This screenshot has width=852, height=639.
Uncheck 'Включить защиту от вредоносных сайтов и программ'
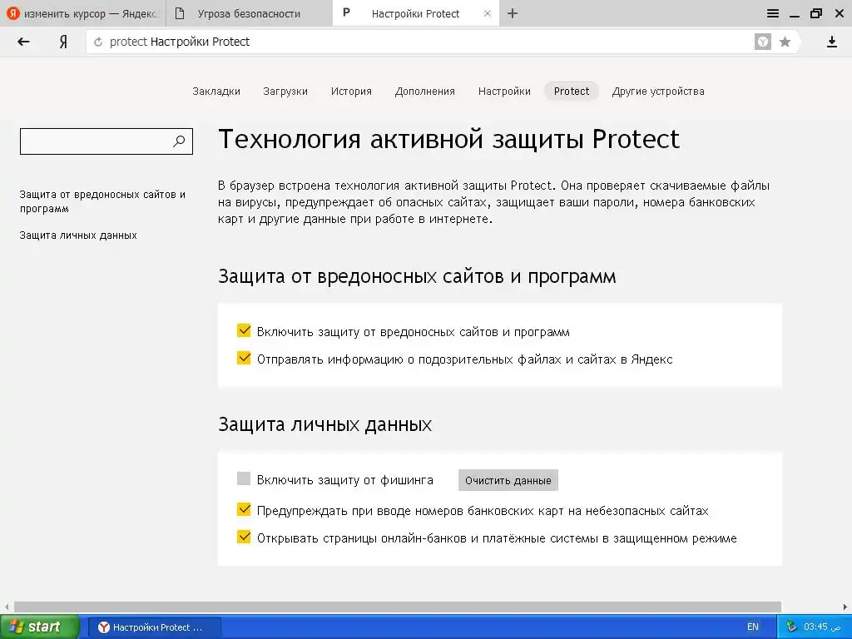[x=244, y=330]
